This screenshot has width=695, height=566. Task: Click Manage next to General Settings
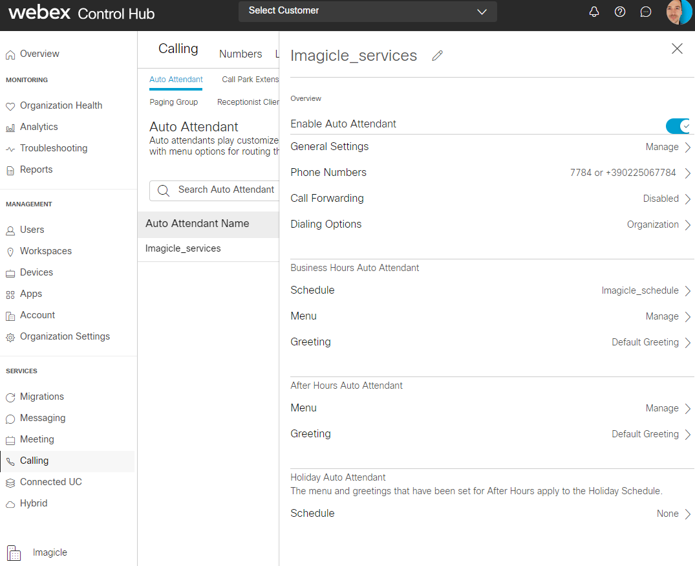coord(662,147)
